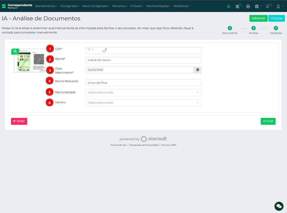This screenshot has height=213, width=287.
Task: Expand the Gênero dropdown
Action: click(x=143, y=103)
